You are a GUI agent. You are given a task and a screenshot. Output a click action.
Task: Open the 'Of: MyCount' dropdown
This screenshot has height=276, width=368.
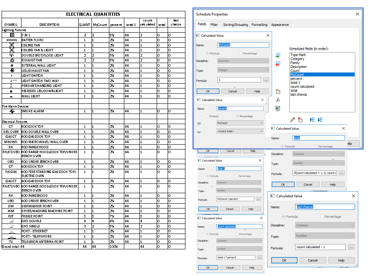pos(240,123)
